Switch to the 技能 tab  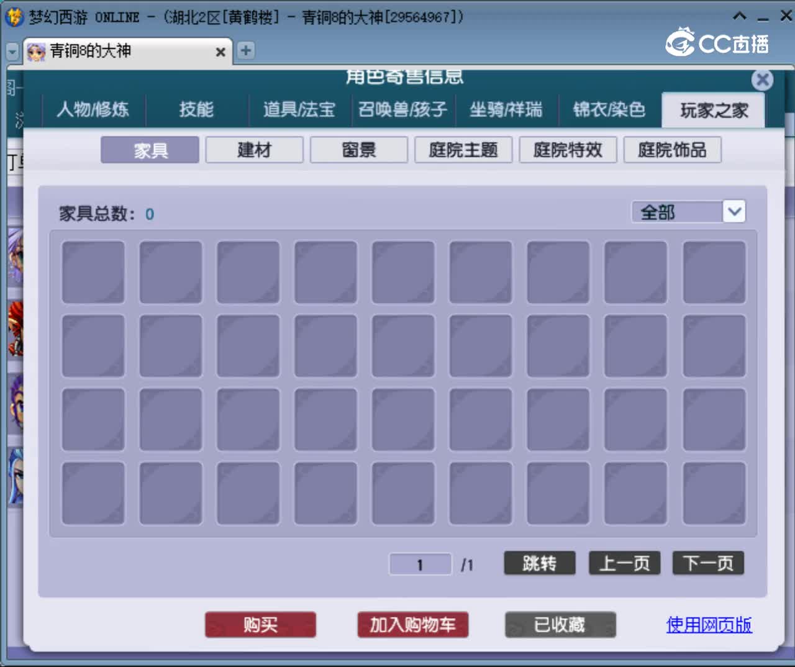coord(196,110)
